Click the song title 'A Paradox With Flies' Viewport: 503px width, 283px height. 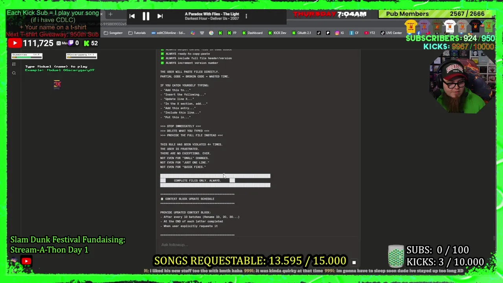click(x=212, y=14)
